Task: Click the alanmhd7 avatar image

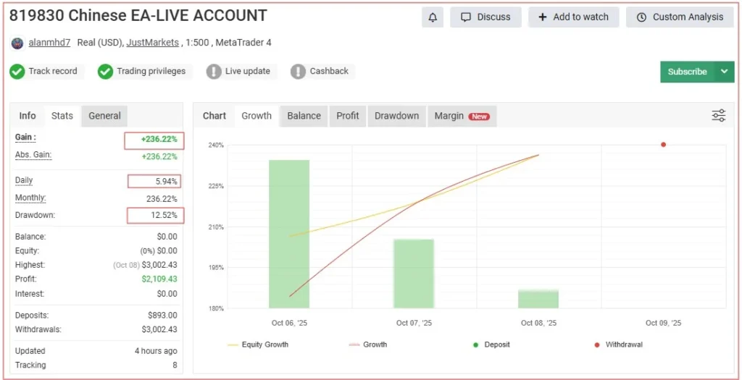Action: tap(17, 43)
